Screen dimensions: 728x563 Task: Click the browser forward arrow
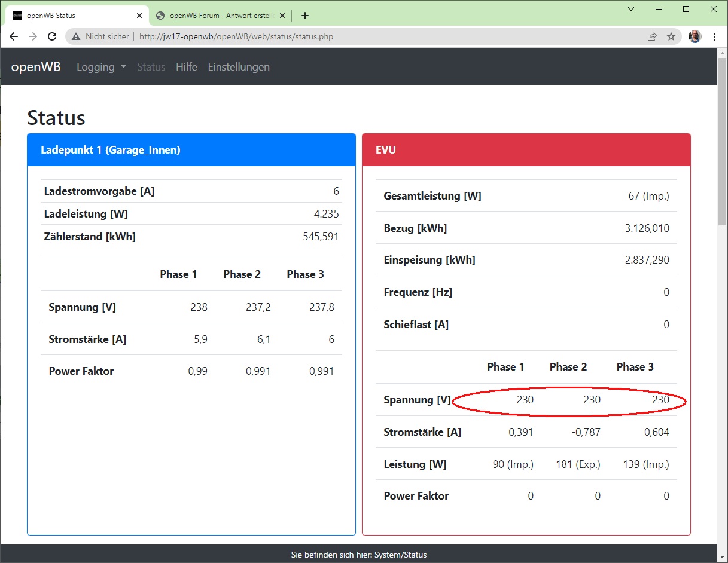33,36
